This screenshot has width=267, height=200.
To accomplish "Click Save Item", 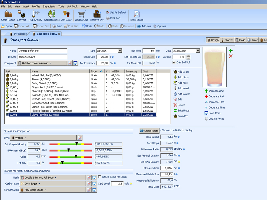I will point(212,113).
